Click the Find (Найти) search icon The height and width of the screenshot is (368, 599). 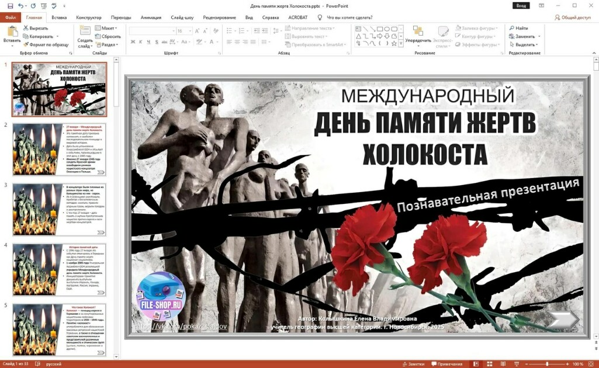pos(518,28)
